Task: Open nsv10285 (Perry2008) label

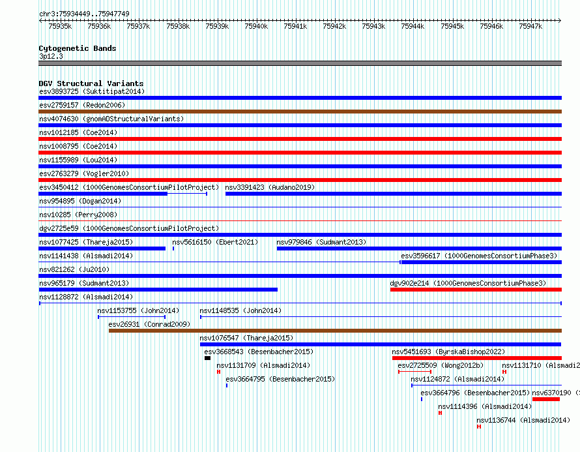Action: [78, 215]
